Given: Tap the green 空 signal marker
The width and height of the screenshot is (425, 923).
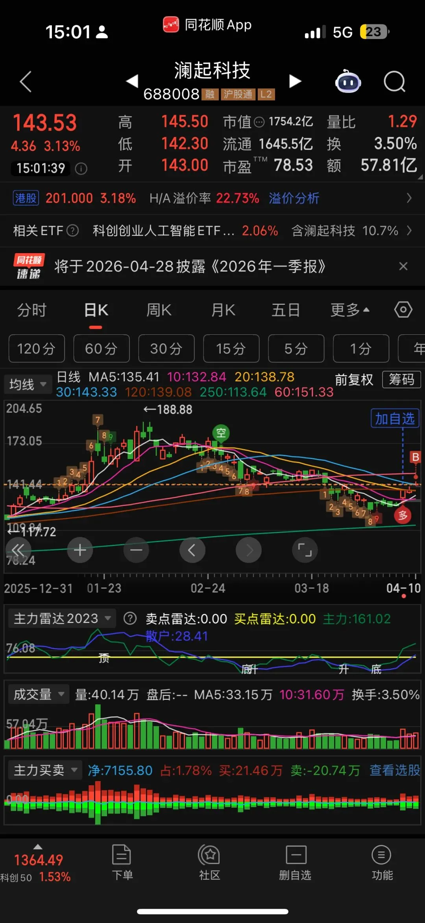Looking at the screenshot, I should click(221, 433).
